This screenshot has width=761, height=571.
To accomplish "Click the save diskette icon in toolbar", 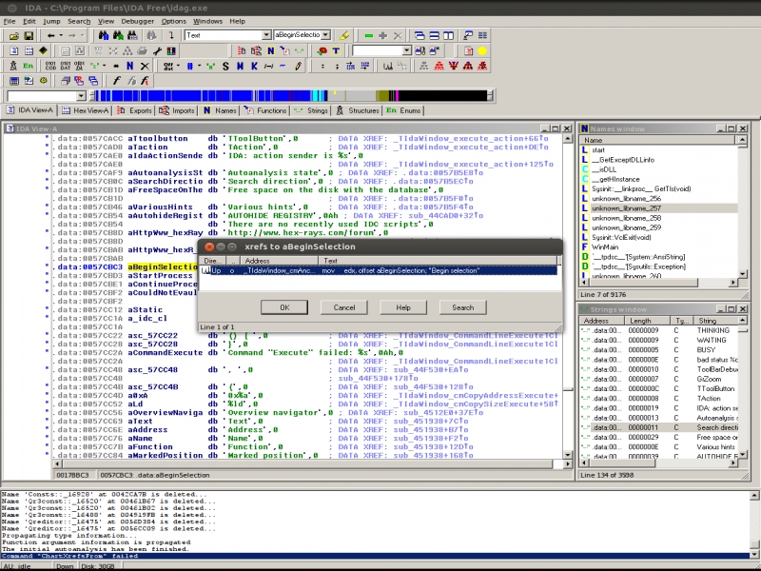I will point(29,35).
